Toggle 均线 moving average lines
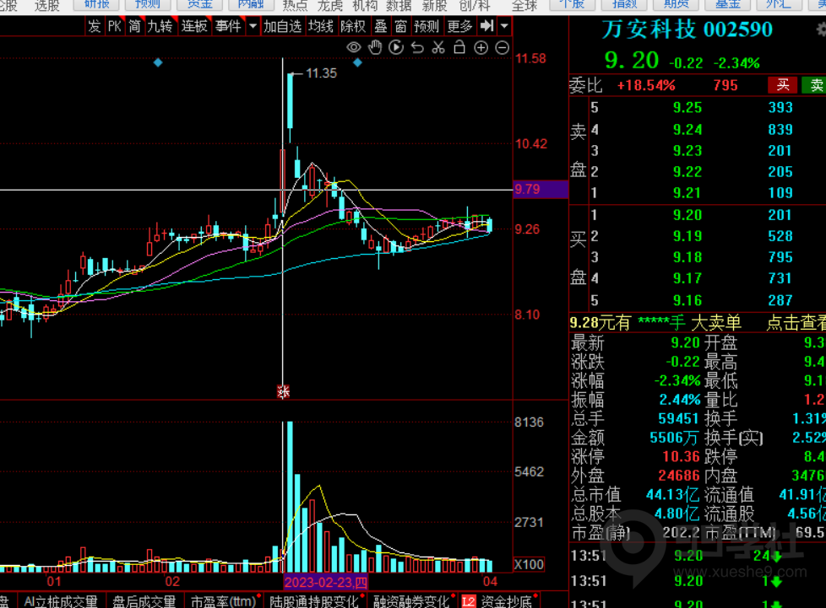This screenshot has width=826, height=608. pyautogui.click(x=320, y=26)
